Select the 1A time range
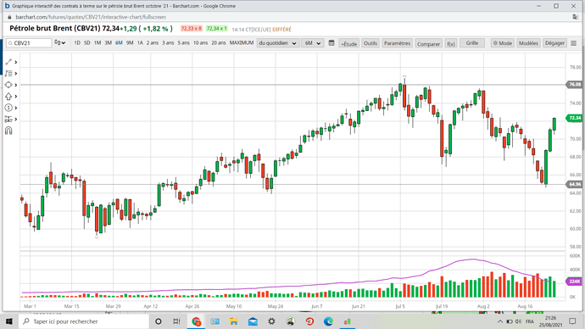This screenshot has width=585, height=329. [x=140, y=43]
